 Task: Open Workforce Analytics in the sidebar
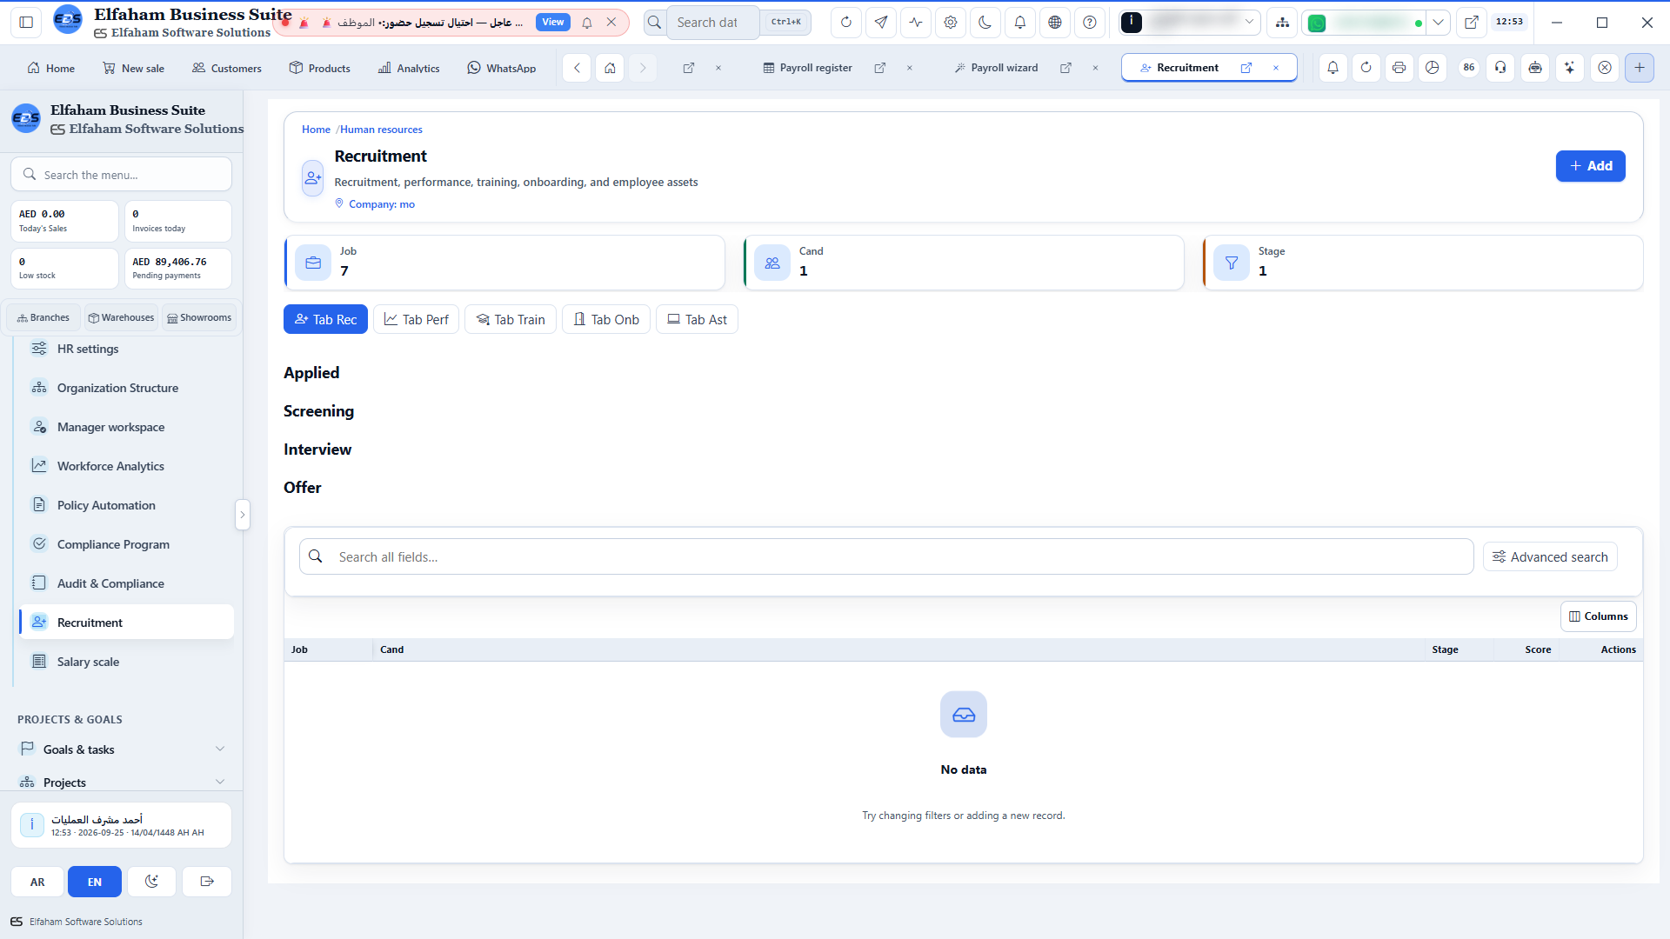click(126, 466)
